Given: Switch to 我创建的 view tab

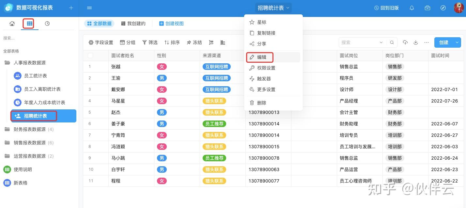Looking at the screenshot, I should [133, 24].
